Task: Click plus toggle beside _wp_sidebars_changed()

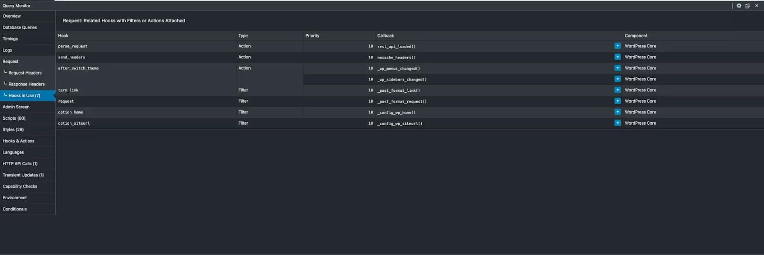Action: 617,79
